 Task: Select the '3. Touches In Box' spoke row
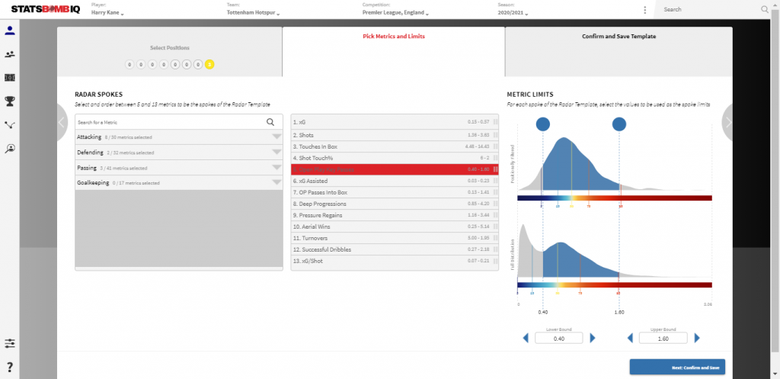point(395,147)
